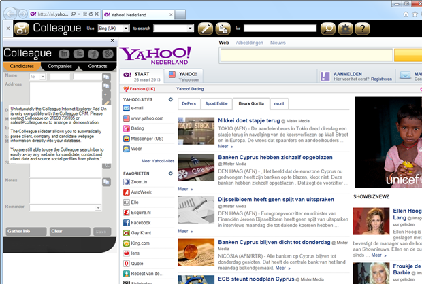Select the Sport Editie news tab
Viewport: 422px width, 284px height.
216,103
